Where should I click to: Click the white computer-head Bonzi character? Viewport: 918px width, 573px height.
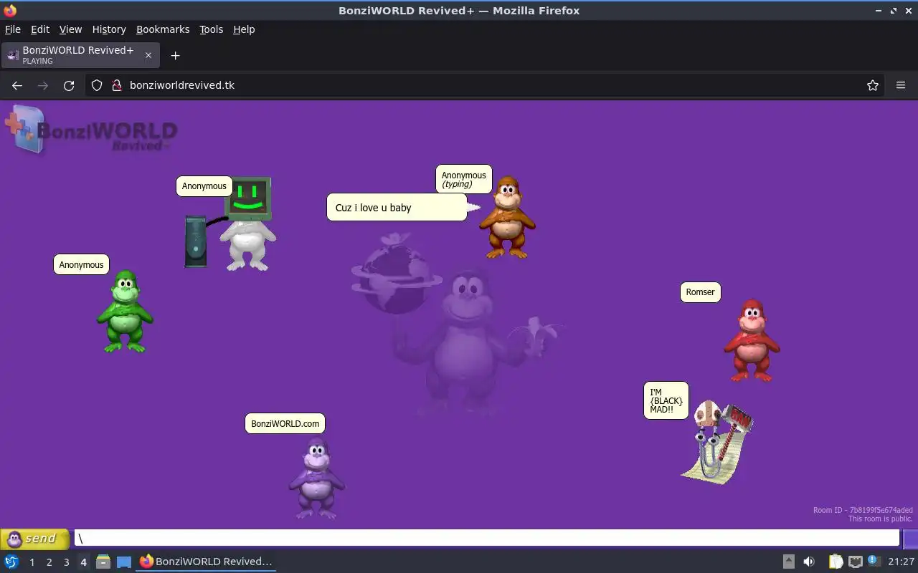(247, 223)
